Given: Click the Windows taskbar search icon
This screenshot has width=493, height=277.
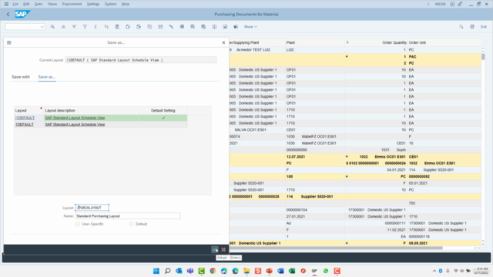Looking at the screenshot, I should pyautogui.click(x=168, y=271).
